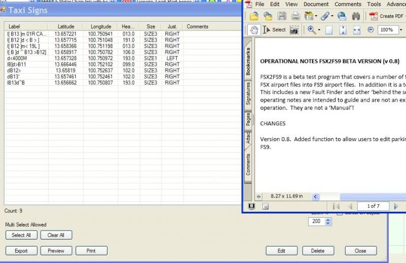Click the Snapshot camera tool
The image size is (406, 263).
click(x=294, y=30)
